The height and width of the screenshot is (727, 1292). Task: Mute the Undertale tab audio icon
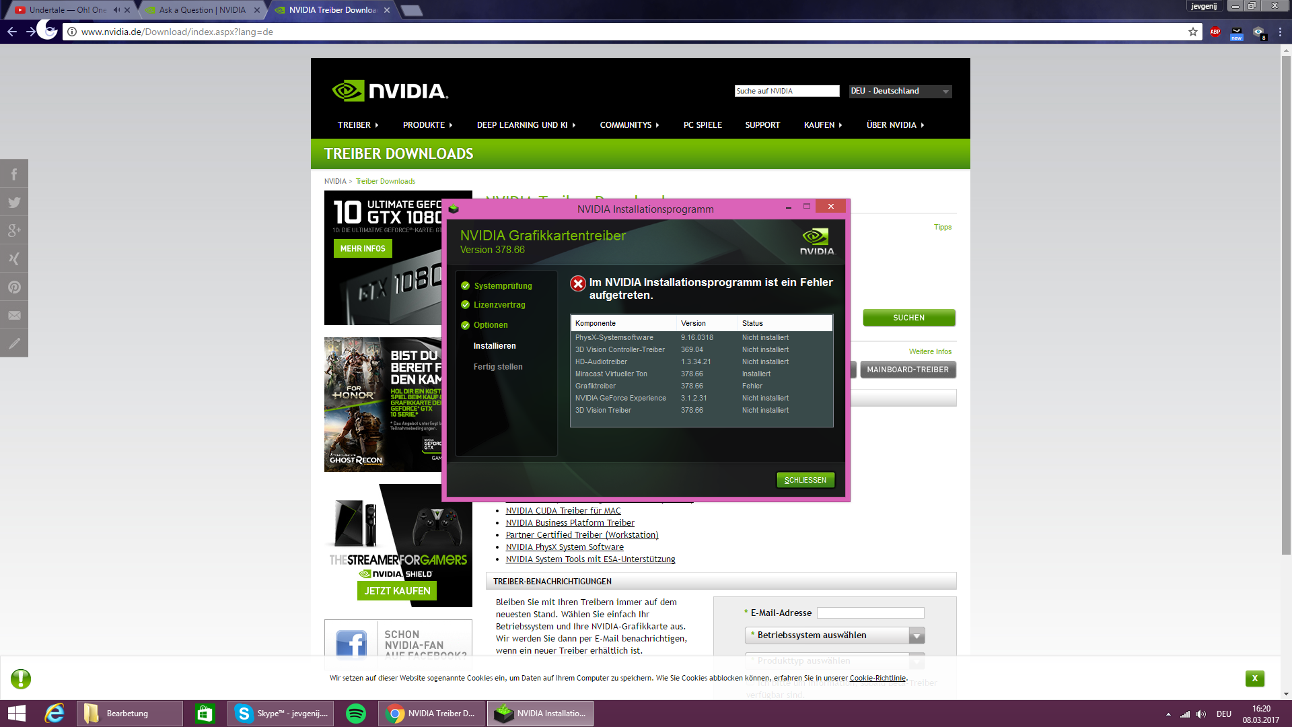(116, 10)
